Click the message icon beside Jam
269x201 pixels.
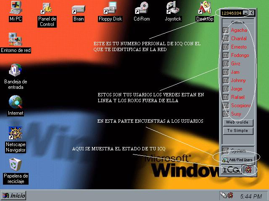point(226,72)
